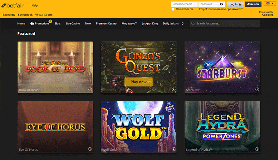The width and height of the screenshot is (278, 160).
Task: Open Starburst game thumbnail
Action: pyautogui.click(x=222, y=67)
